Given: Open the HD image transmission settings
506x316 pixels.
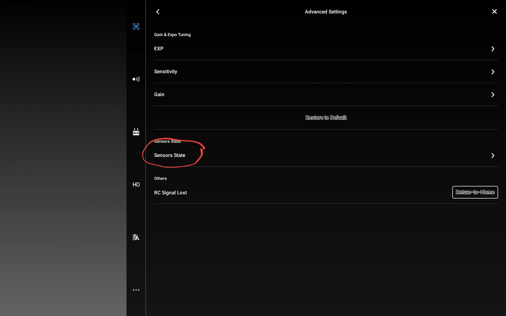Looking at the screenshot, I should coord(136,185).
